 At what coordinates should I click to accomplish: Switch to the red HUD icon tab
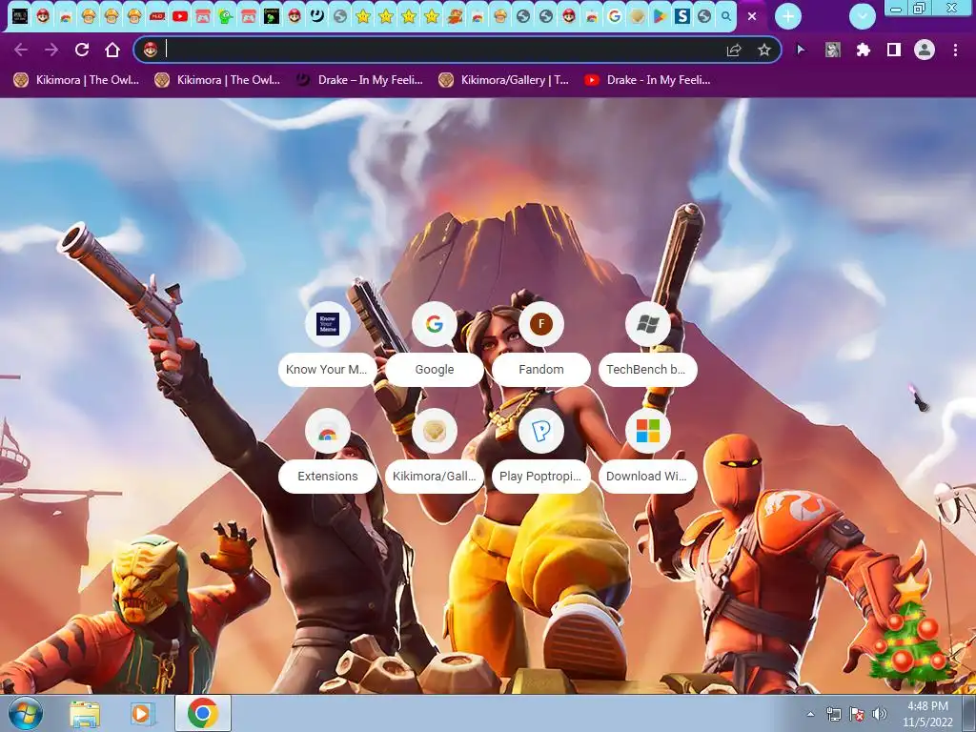pyautogui.click(x=157, y=16)
